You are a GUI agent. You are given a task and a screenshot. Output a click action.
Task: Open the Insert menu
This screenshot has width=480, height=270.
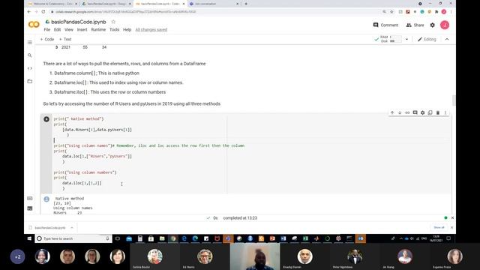pyautogui.click(x=82, y=30)
